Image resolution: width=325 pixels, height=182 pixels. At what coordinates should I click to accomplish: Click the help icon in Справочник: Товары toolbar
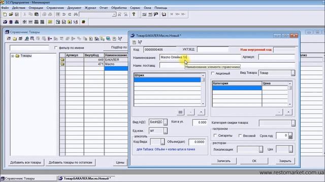tap(114, 38)
